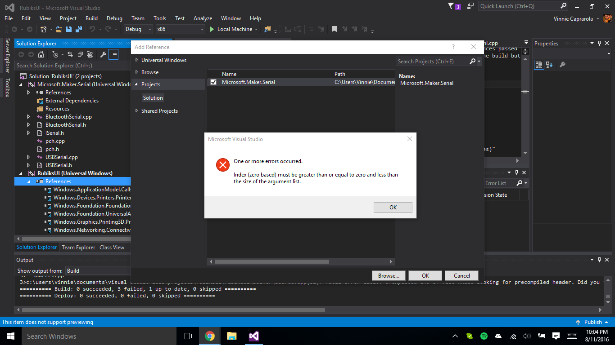Click the Name column header

276,74
